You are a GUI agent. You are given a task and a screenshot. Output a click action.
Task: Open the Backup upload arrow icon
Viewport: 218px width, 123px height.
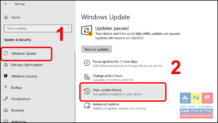click(6, 87)
